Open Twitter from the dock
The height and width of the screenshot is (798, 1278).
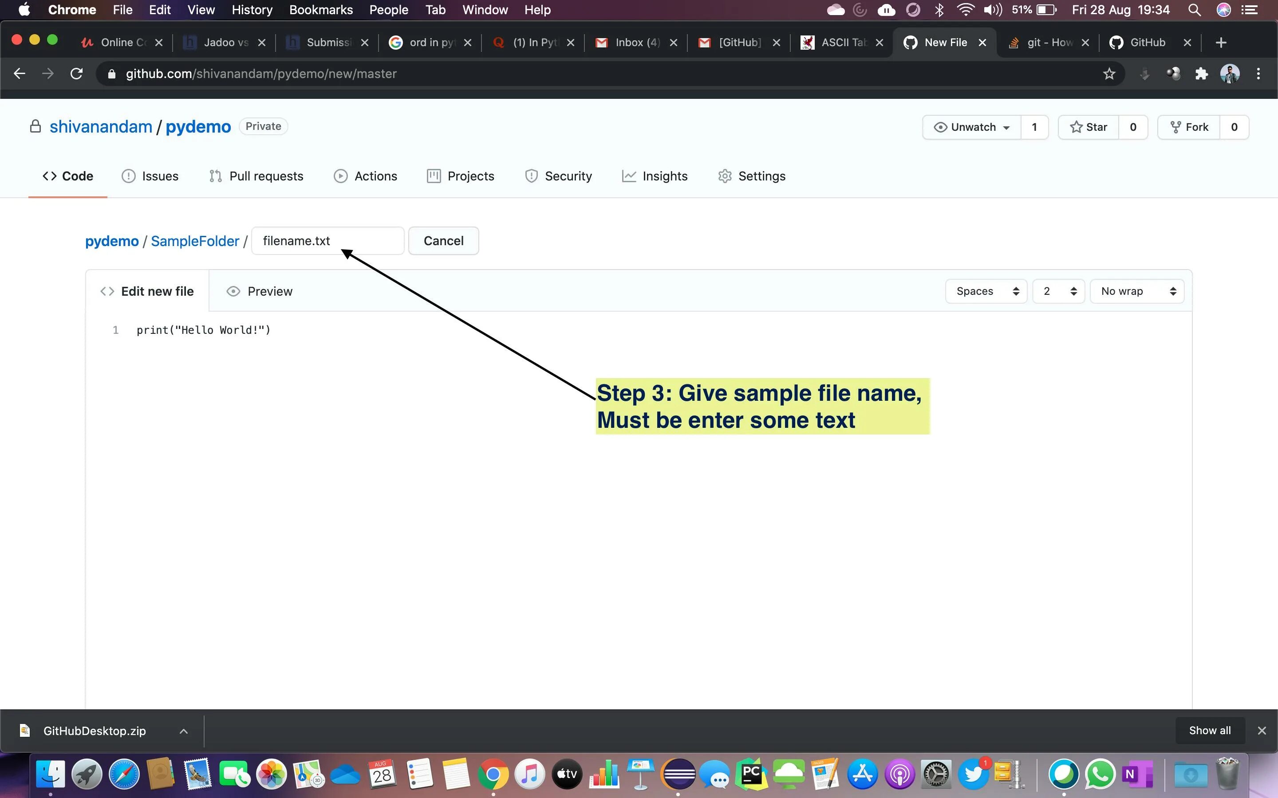click(973, 774)
